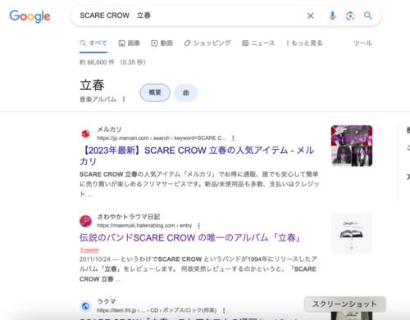The width and height of the screenshot is (410, 320).
Task: Click the magnifier search button
Action: 368,16
